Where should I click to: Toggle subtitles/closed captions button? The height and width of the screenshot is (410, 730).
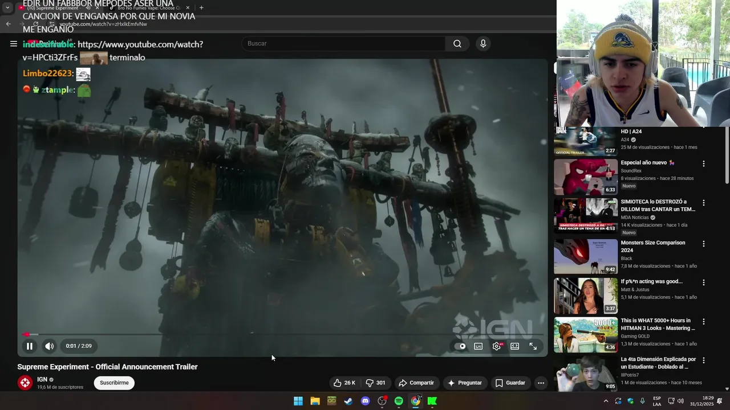(478, 346)
